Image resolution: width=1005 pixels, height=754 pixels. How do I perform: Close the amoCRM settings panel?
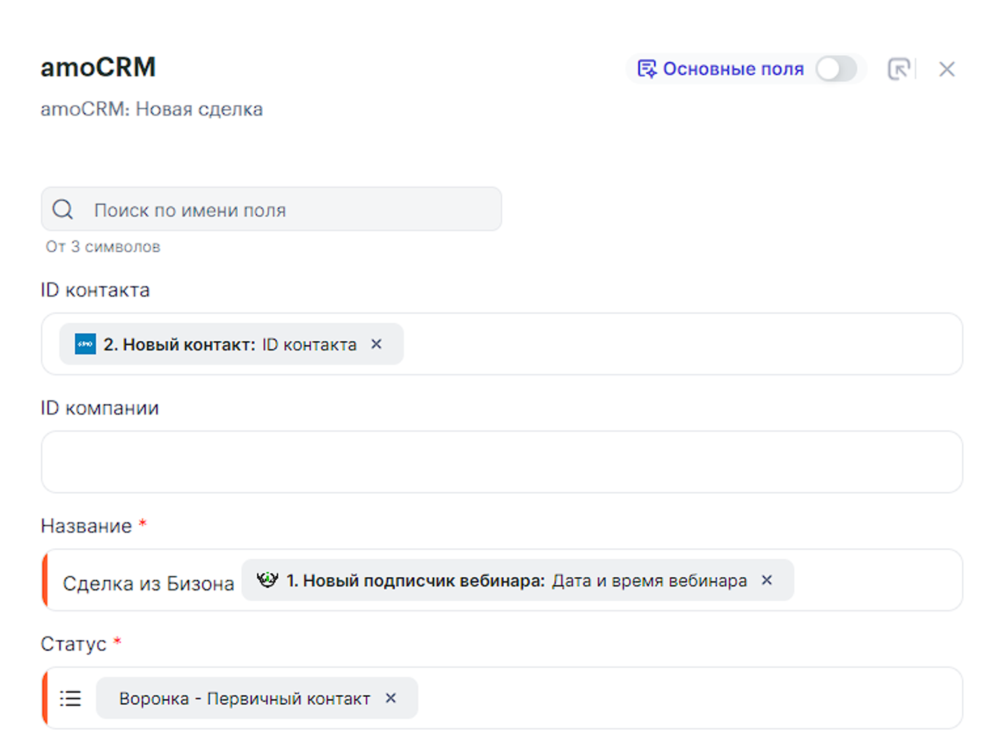click(947, 69)
